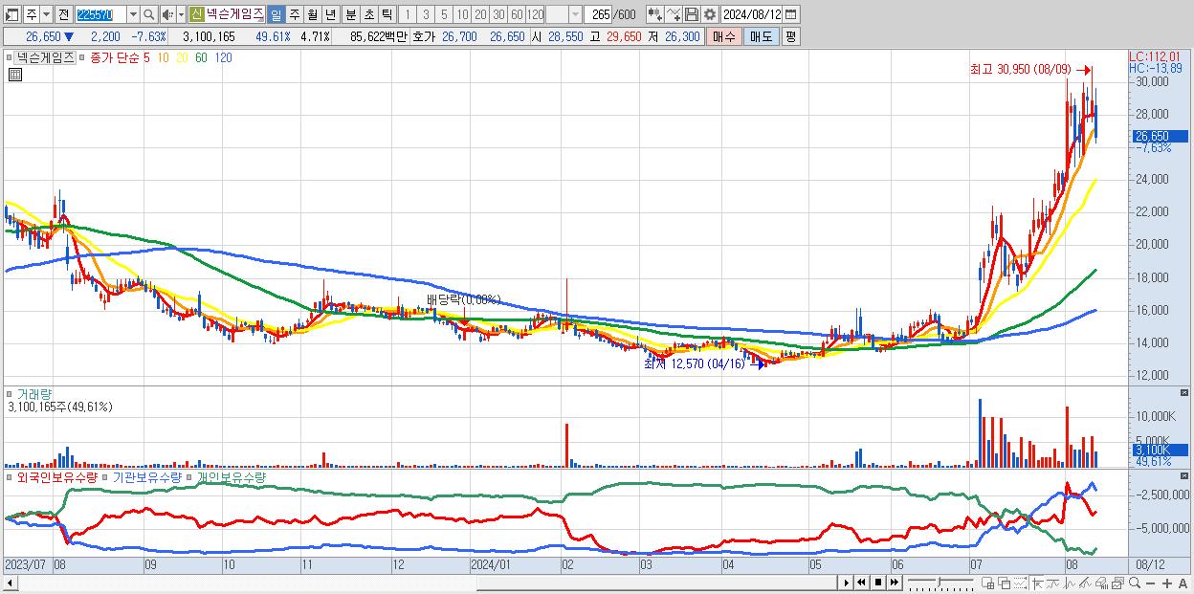1194x594 pixels.
Task: Click the zigzag wave tool icon
Action: tap(1070, 583)
